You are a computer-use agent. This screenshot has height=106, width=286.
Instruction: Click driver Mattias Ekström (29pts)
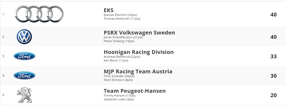point(120,15)
